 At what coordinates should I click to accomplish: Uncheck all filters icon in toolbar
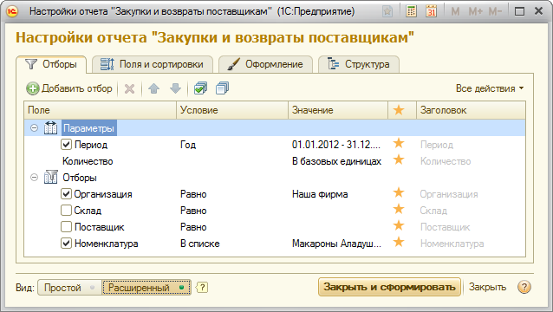coord(222,88)
